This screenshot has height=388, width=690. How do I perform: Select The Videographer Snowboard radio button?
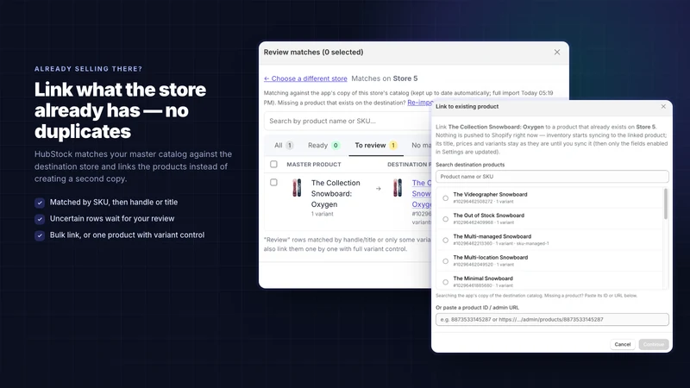coord(445,198)
